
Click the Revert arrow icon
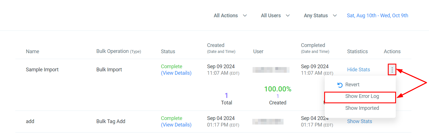click(340, 85)
